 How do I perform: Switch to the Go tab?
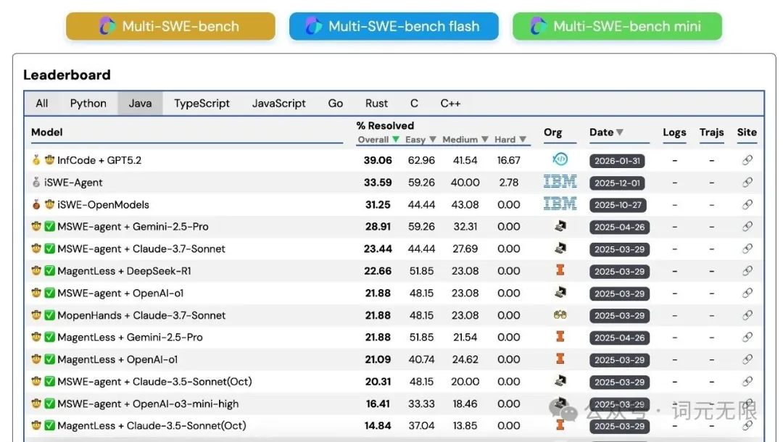[336, 104]
